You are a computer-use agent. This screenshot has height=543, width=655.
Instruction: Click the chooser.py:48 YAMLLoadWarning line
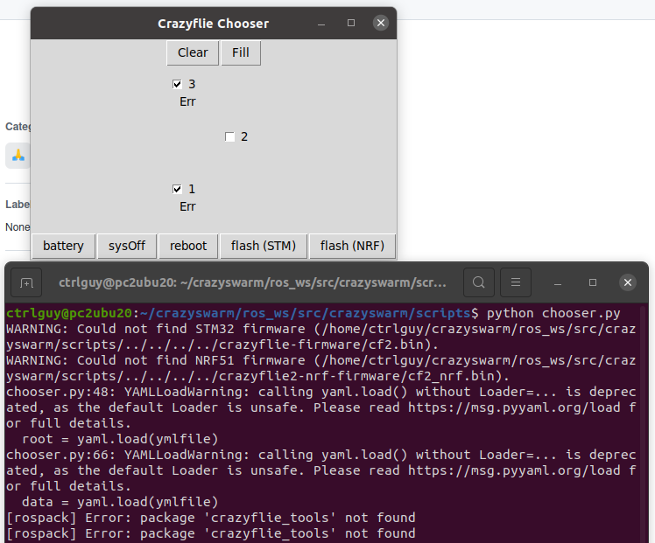click(x=320, y=407)
